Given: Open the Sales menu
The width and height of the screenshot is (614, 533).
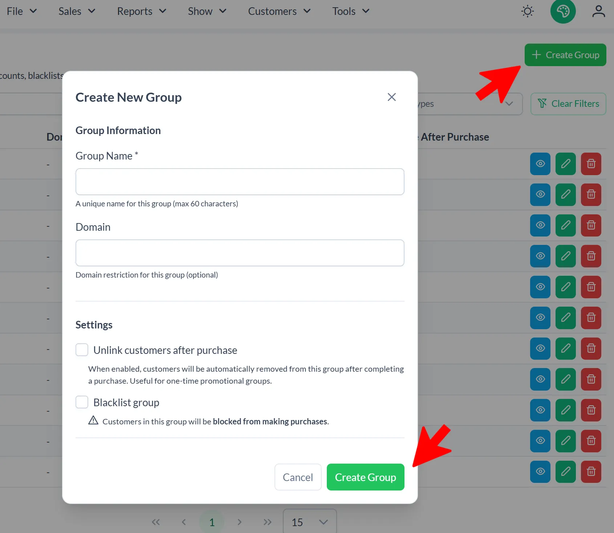Looking at the screenshot, I should click(x=77, y=11).
